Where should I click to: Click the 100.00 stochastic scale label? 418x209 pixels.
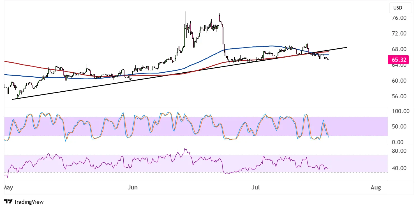coord(401,111)
